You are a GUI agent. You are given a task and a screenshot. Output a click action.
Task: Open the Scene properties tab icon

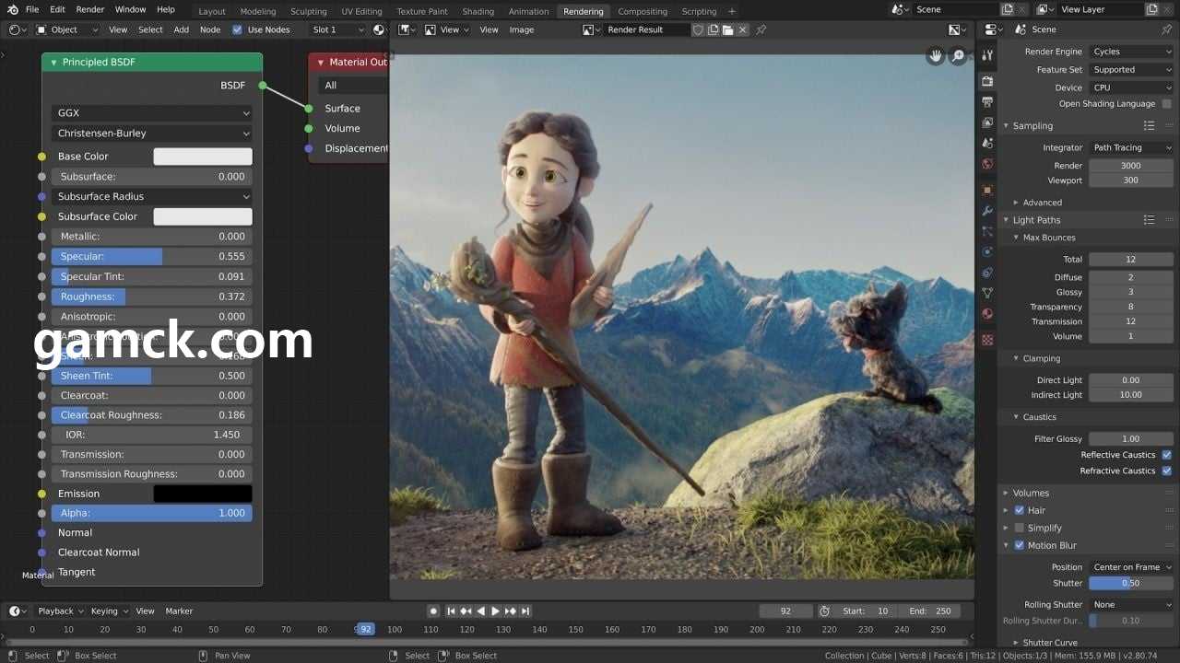(987, 144)
